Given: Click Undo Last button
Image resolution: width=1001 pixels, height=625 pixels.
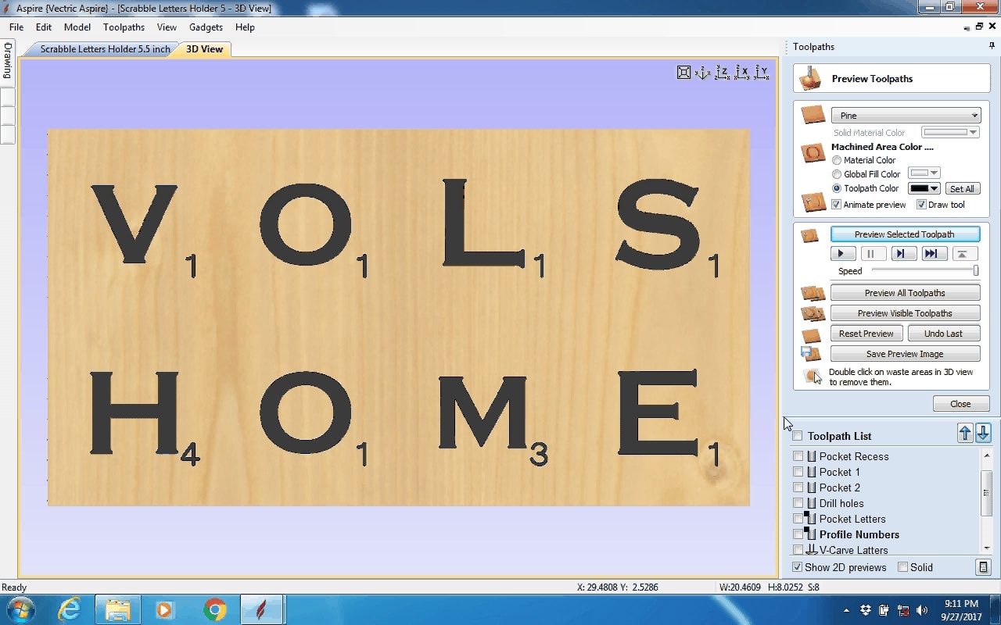Looking at the screenshot, I should pos(944,334).
